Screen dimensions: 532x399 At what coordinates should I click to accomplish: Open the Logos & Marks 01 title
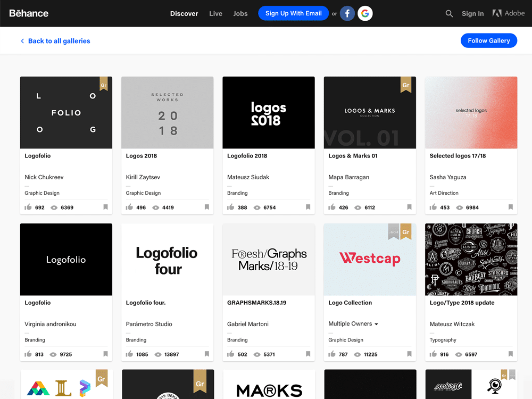point(353,156)
